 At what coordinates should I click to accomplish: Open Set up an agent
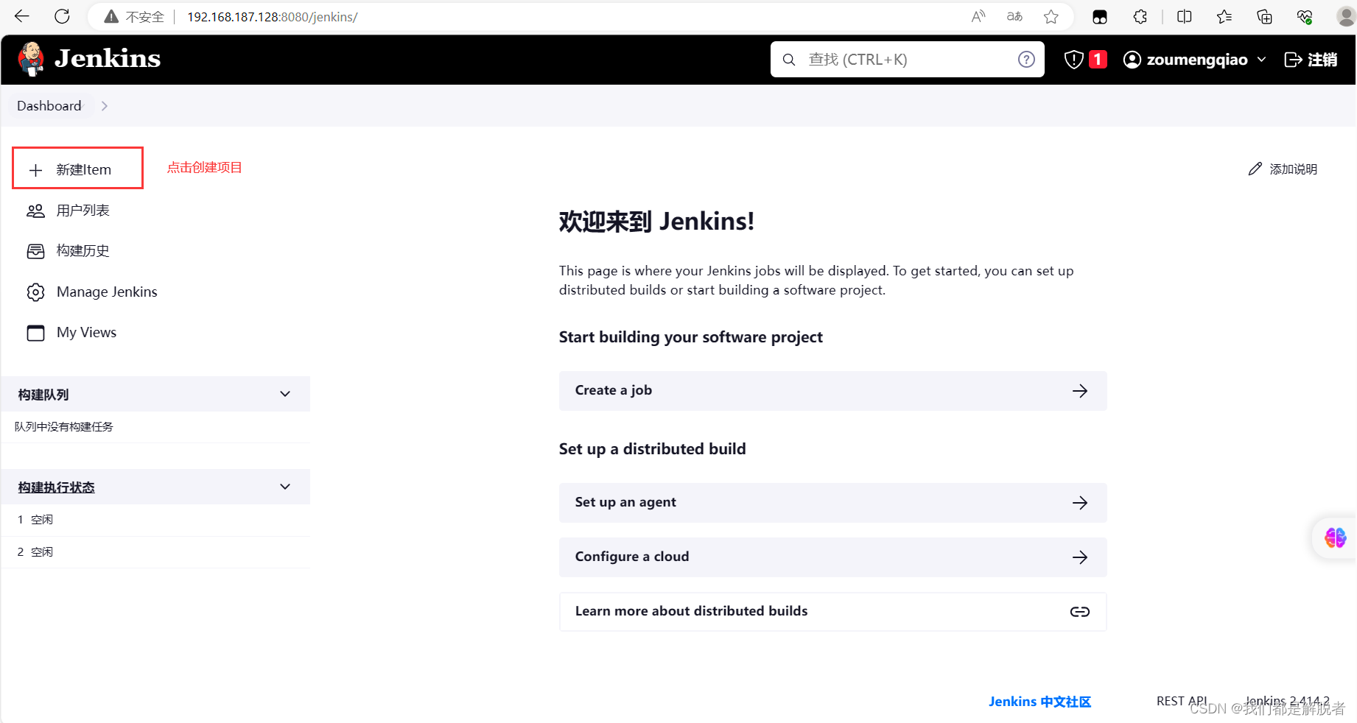click(832, 502)
